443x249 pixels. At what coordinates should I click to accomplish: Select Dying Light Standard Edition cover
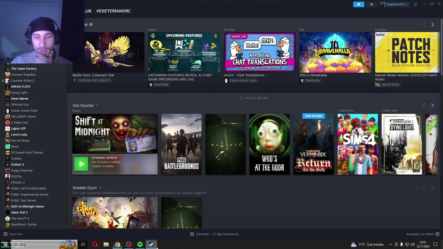pos(401,144)
